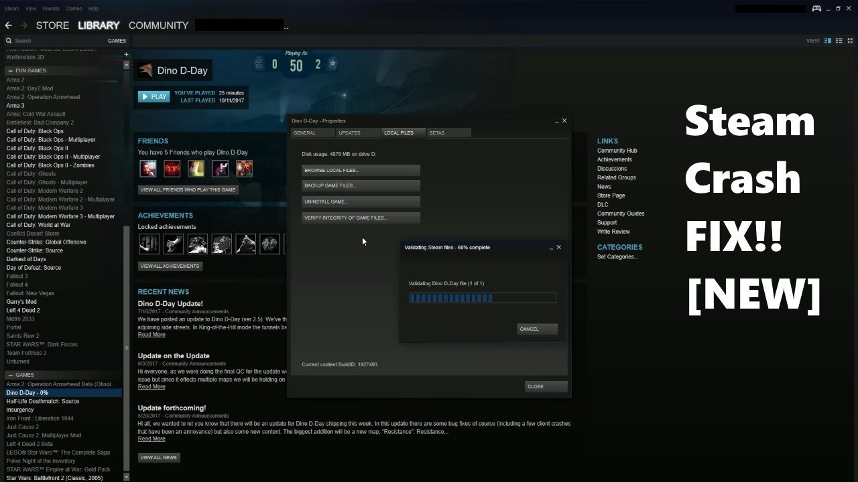Open fourth friend avatar in Friends row
Image resolution: width=858 pixels, height=482 pixels.
click(220, 168)
